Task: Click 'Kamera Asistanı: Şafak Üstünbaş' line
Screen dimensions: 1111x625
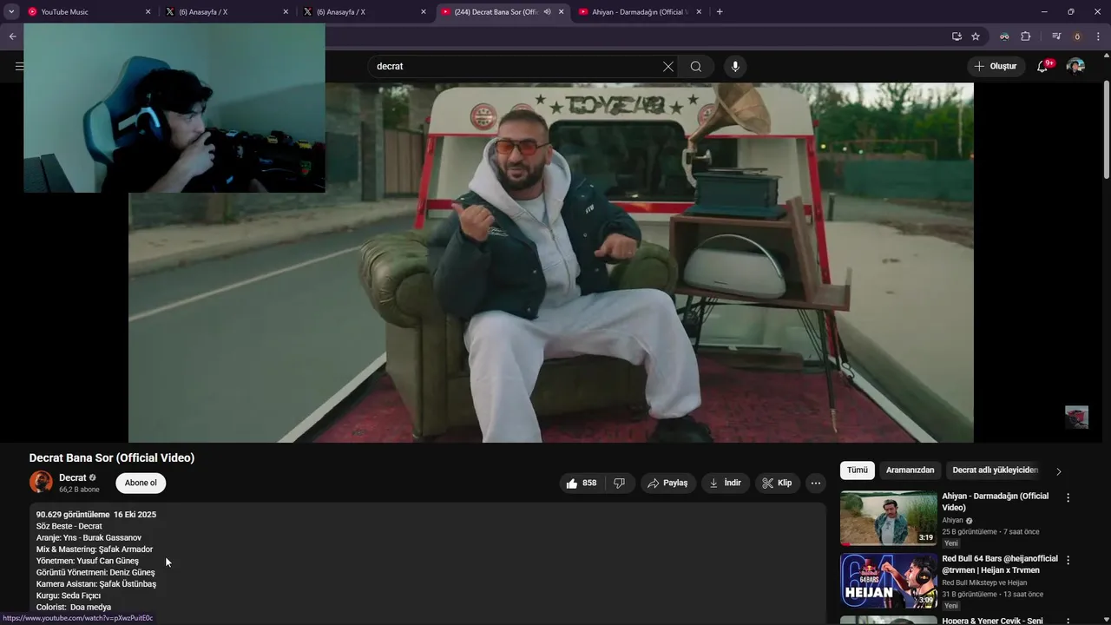Action: pyautogui.click(x=96, y=584)
